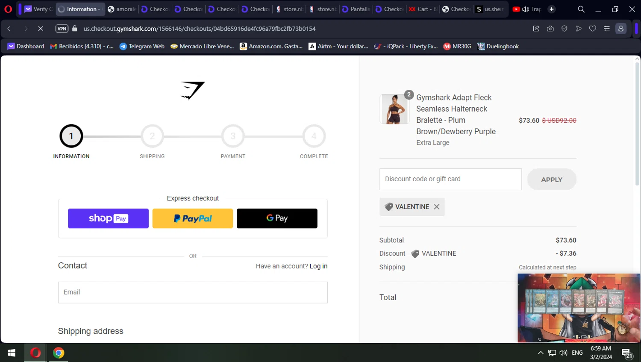The image size is (641, 362).
Task: Switch to the amorale tab
Action: [x=122, y=9]
